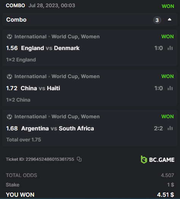Click the Ticket ID number text
The height and width of the screenshot is (199, 180).
(x=50, y=159)
